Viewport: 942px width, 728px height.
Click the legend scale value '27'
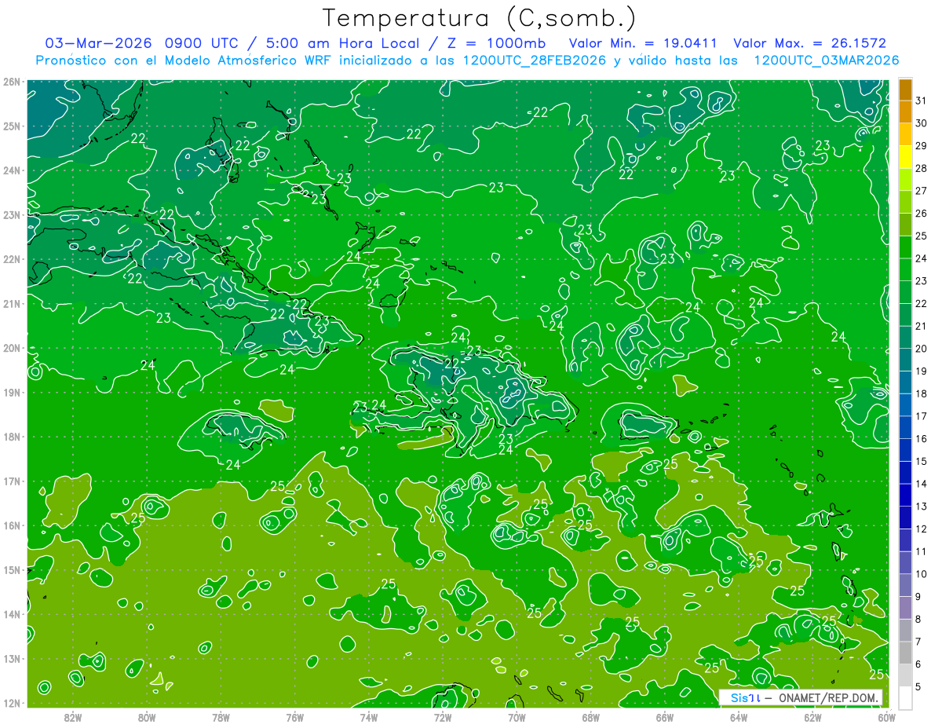(x=921, y=191)
